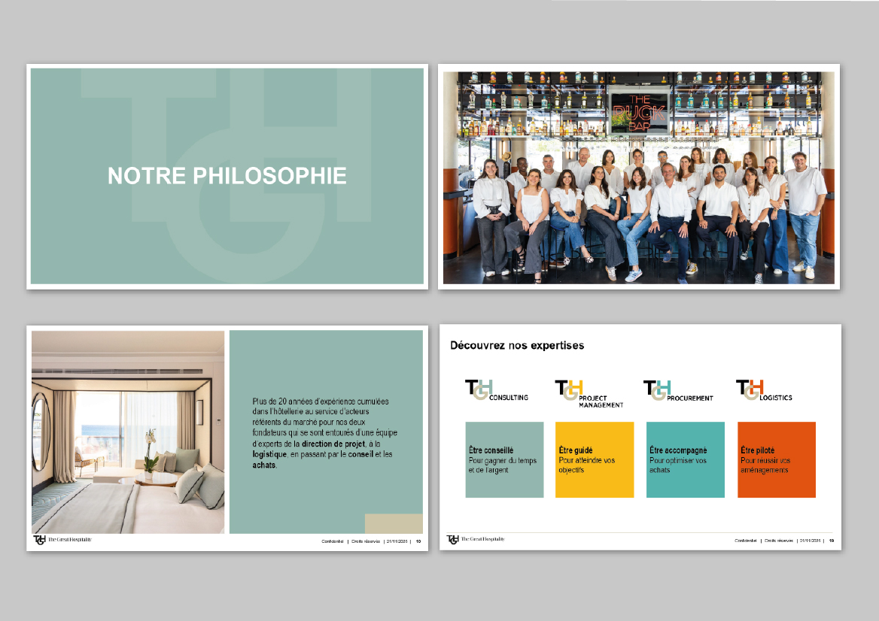Select the TGH Consulting logo

(496, 391)
